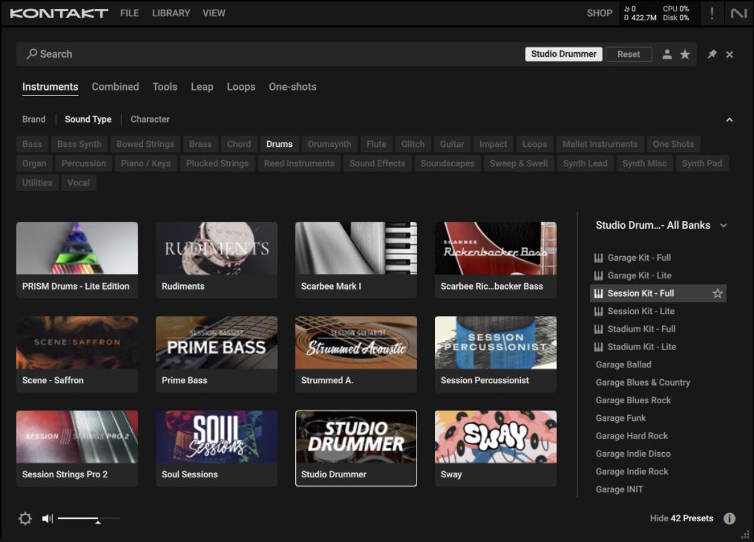
Task: Select the Soul Sessions instrument thumbnail
Action: [x=216, y=437]
